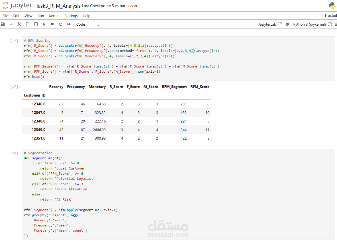Screen dimensions: 337x243
Task: Click the Trusted notebook button
Action: tap(330, 16)
